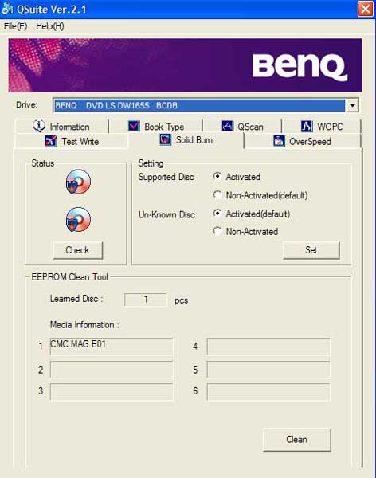Image resolution: width=376 pixels, height=478 pixels.
Task: Click media information slot 2 field
Action: pos(112,370)
